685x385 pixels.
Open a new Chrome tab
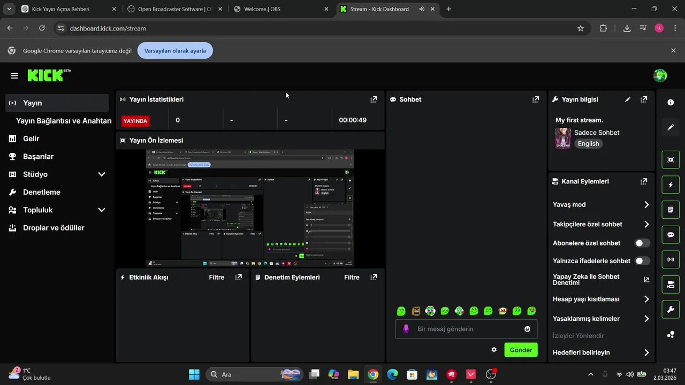click(x=448, y=9)
